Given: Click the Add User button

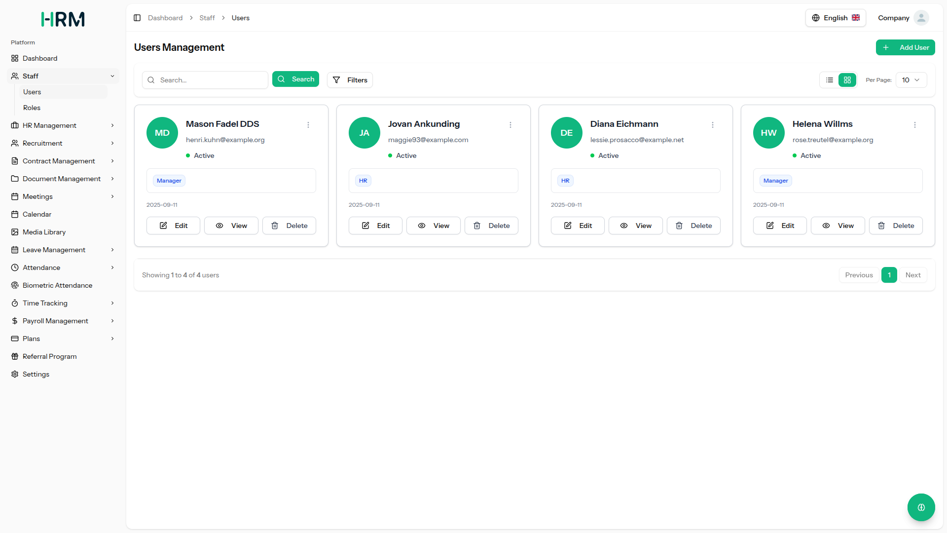Looking at the screenshot, I should point(905,47).
